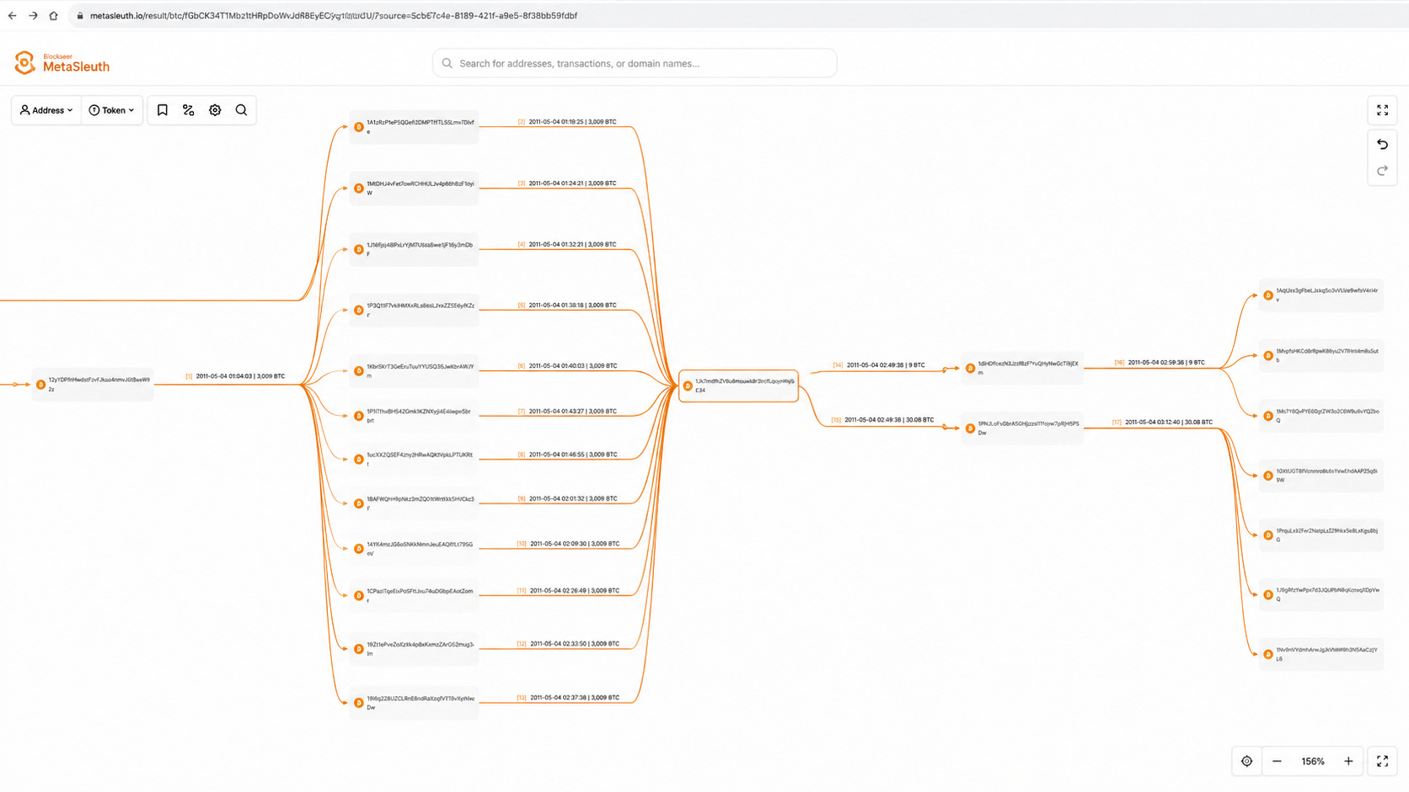Open canvas settings gear icon
Screen dimensions: 1409x792
pyautogui.click(x=215, y=110)
